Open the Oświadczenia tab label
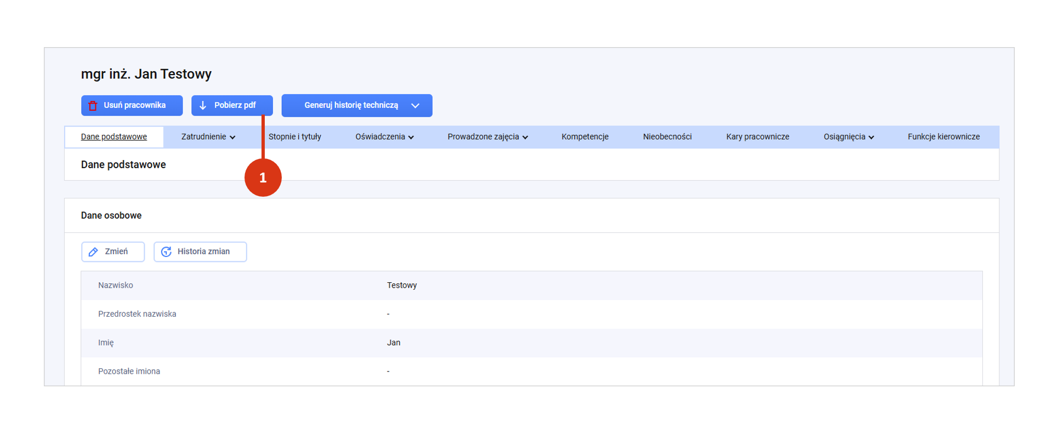The width and height of the screenshot is (1052, 440). 380,137
